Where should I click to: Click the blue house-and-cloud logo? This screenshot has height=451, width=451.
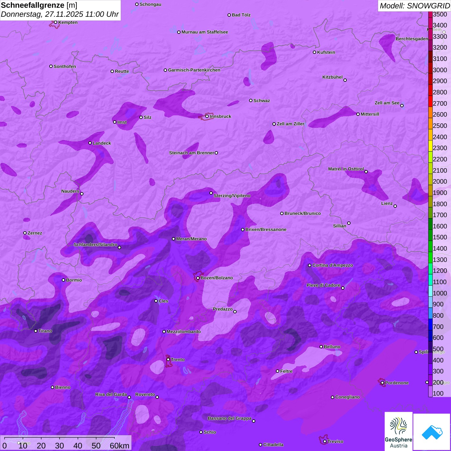click(x=432, y=432)
